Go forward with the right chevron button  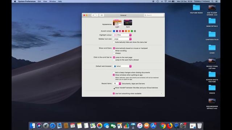(97, 15)
